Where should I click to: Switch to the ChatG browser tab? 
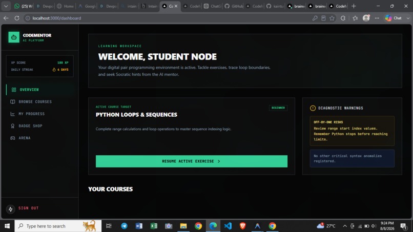(212, 6)
